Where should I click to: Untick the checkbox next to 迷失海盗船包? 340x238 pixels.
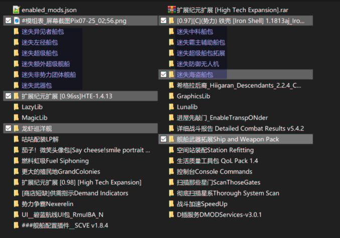pyautogui.click(x=164, y=75)
